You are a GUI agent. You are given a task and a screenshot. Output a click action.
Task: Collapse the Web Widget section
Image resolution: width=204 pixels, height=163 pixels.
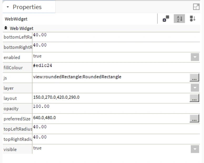coord(6,28)
